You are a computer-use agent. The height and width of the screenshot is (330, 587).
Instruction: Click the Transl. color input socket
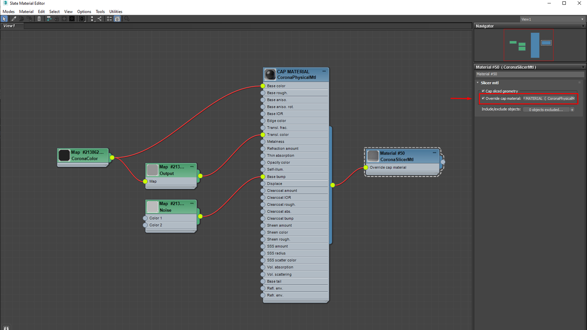pyautogui.click(x=263, y=135)
